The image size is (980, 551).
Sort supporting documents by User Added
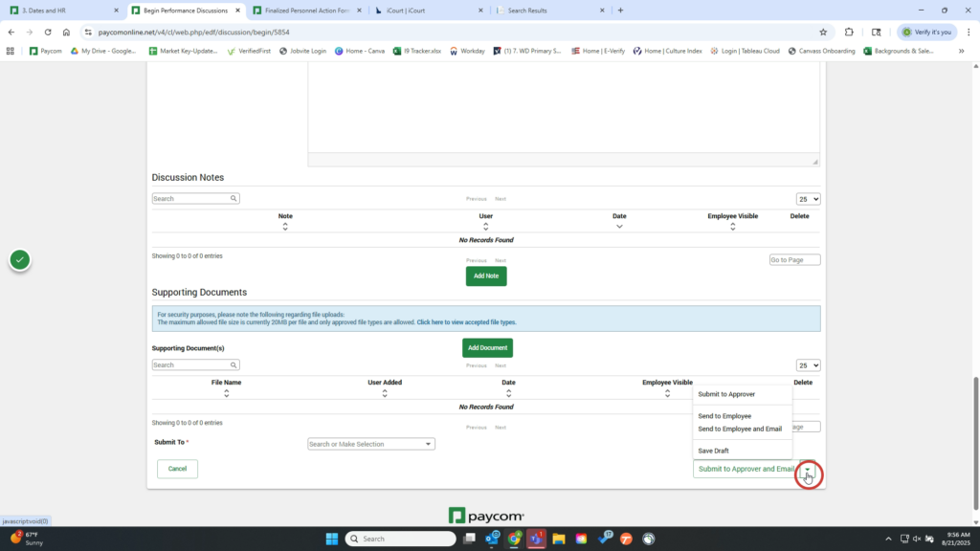point(385,392)
